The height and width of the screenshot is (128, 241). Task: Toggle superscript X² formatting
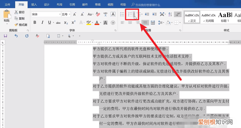(x=74, y=22)
